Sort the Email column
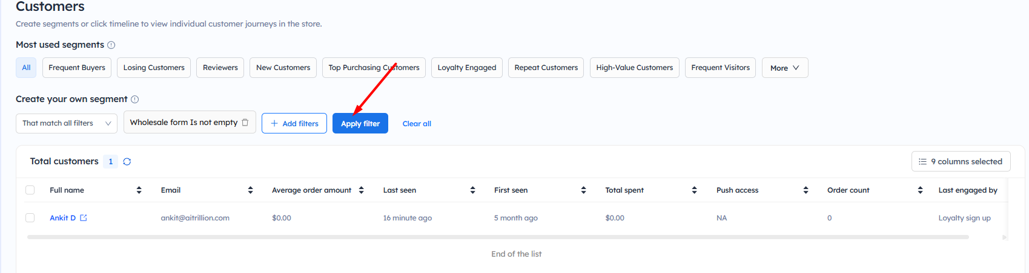1029x273 pixels. pyautogui.click(x=250, y=190)
